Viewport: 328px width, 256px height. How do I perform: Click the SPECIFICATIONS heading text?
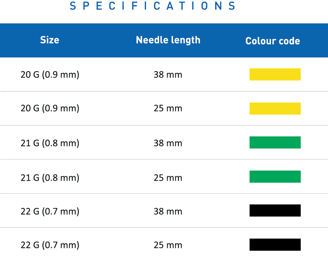coord(153,6)
